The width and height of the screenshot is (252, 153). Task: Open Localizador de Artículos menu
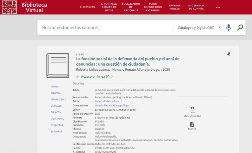(x=131, y=7)
